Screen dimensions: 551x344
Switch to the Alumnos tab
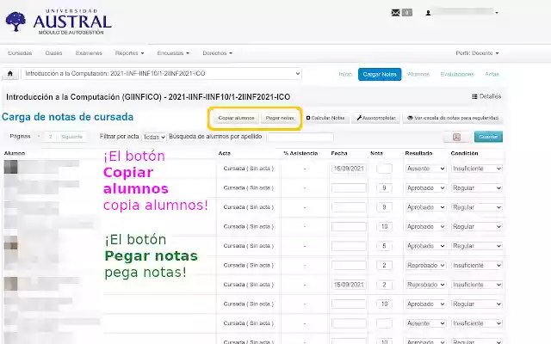click(x=418, y=75)
